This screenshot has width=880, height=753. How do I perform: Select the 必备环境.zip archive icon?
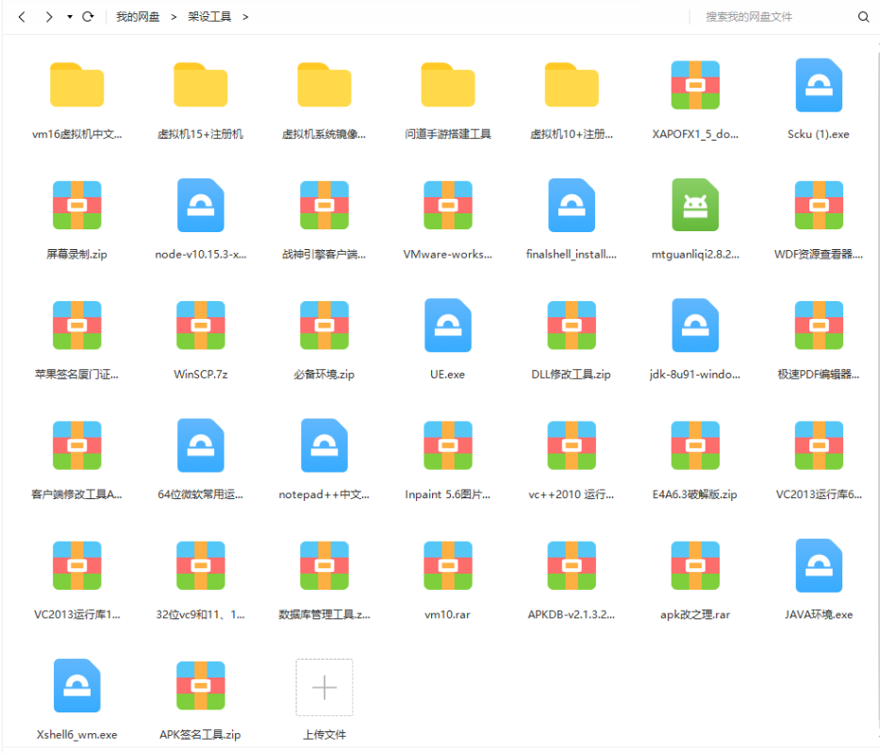pyautogui.click(x=324, y=326)
